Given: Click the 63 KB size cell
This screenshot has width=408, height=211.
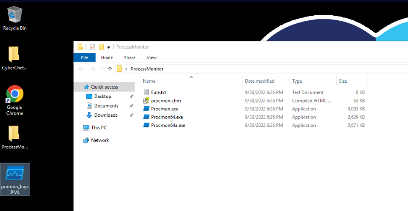Looking at the screenshot, I should pyautogui.click(x=358, y=101).
